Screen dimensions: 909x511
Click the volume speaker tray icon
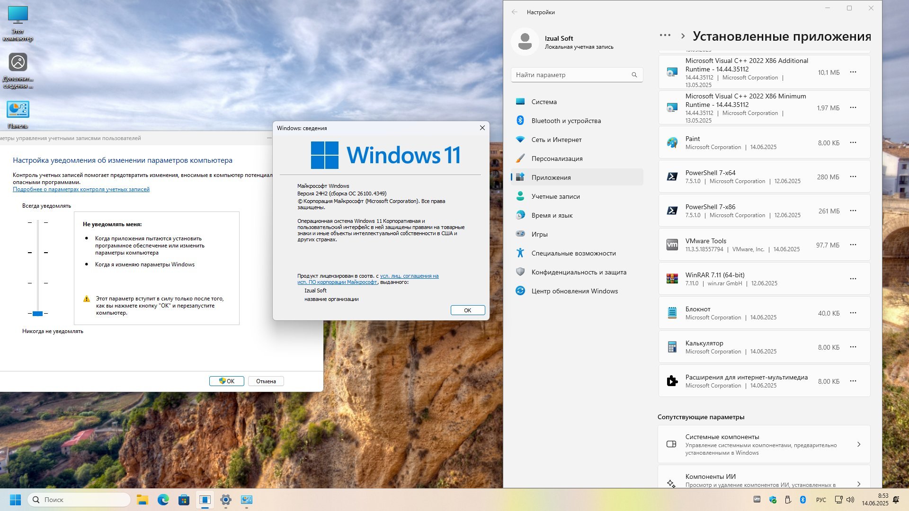pyautogui.click(x=850, y=500)
